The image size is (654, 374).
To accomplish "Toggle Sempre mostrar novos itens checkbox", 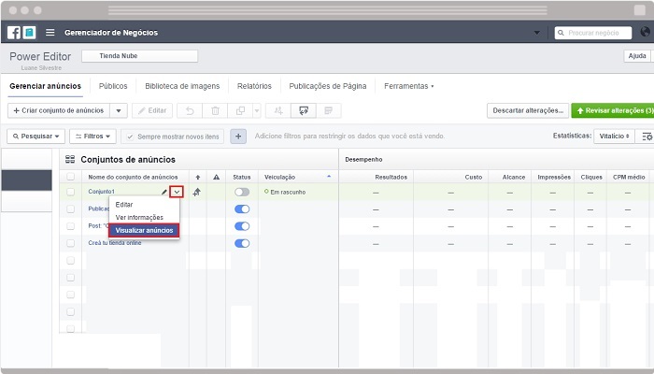I will click(x=130, y=137).
